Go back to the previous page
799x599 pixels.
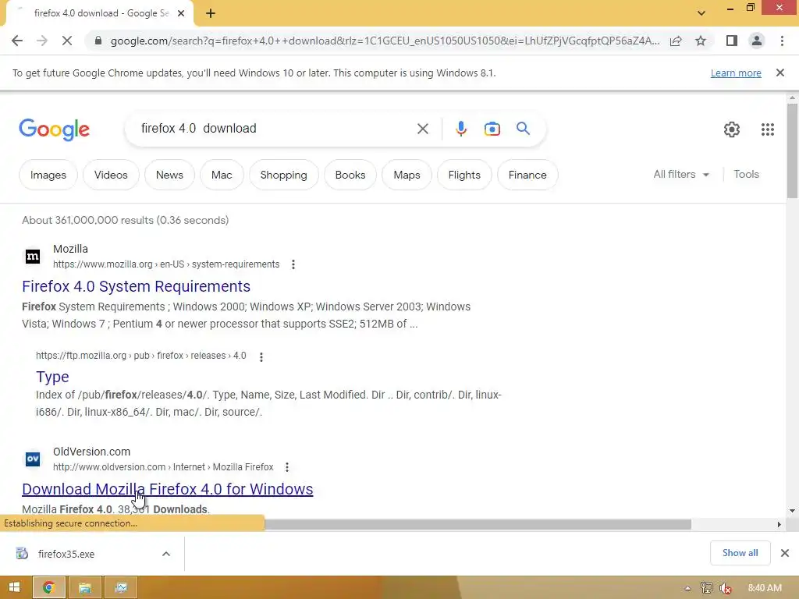[17, 41]
